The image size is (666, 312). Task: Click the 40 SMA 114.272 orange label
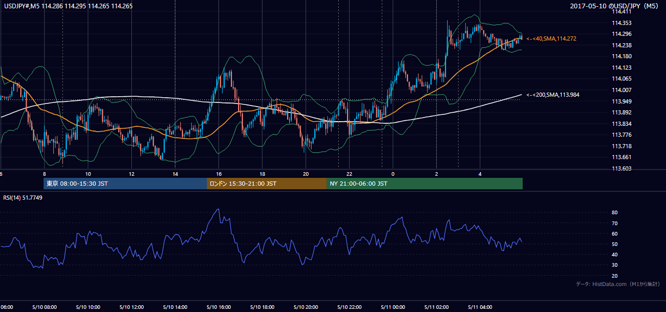(x=551, y=38)
